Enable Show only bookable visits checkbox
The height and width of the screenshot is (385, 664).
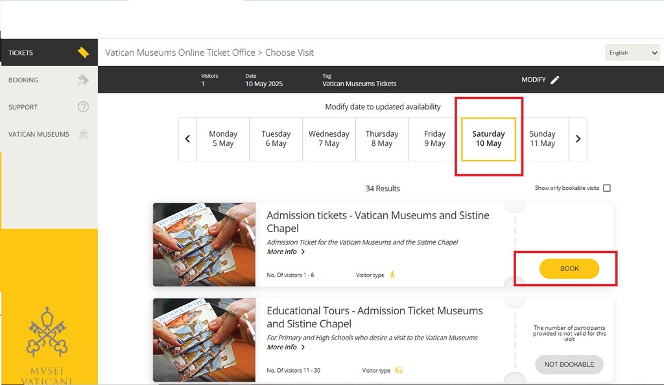[x=607, y=188]
